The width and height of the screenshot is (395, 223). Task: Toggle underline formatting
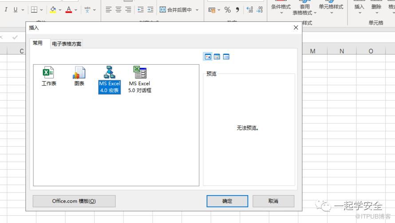click(16, 10)
